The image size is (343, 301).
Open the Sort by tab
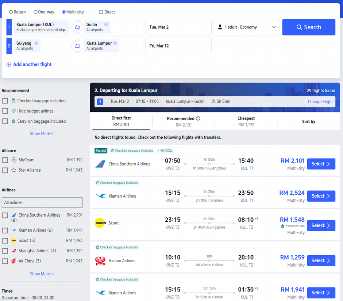tap(308, 122)
